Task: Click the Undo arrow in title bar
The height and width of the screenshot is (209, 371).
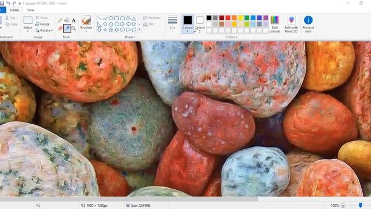Action: (9, 3)
